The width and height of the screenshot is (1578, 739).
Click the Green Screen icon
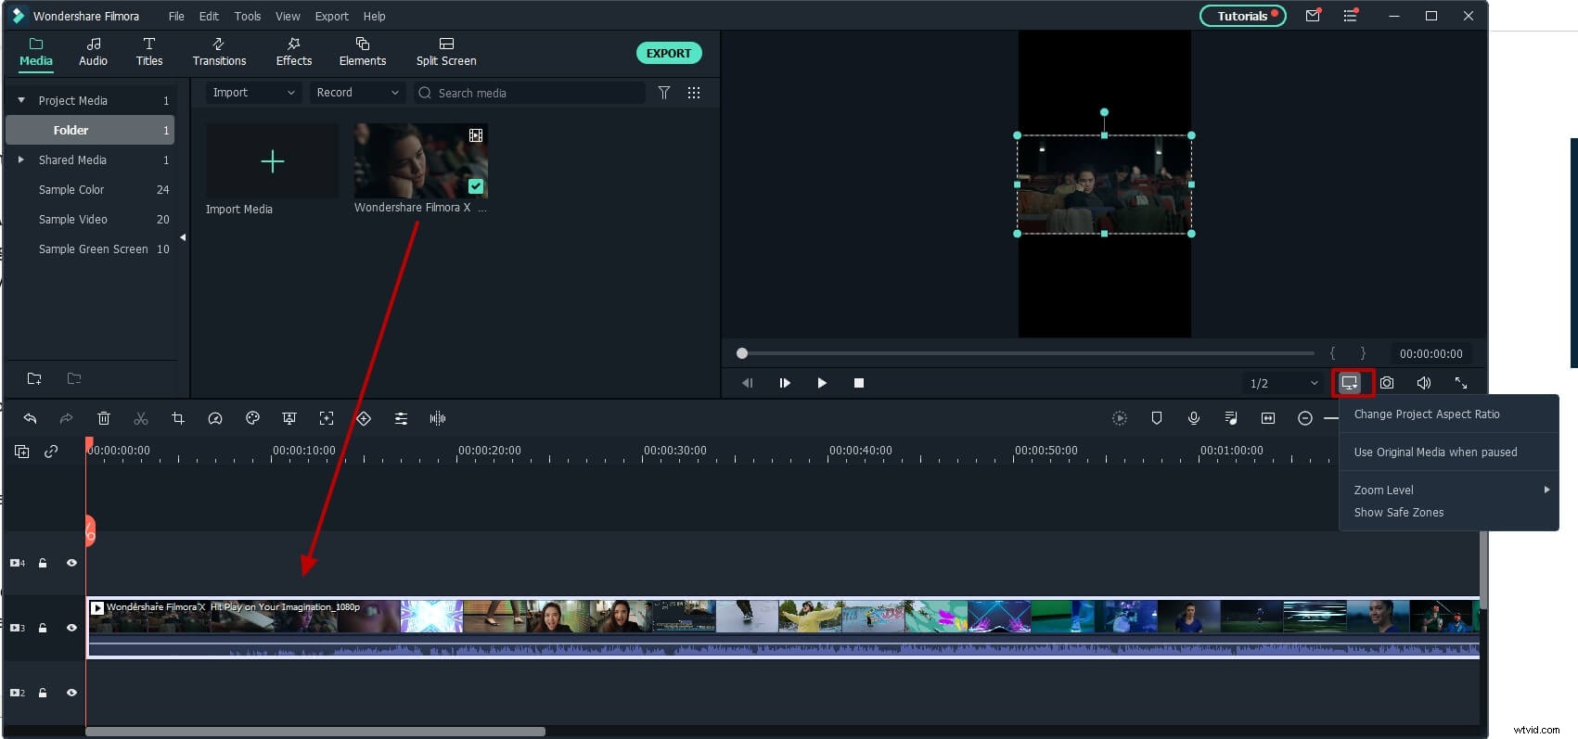click(289, 418)
